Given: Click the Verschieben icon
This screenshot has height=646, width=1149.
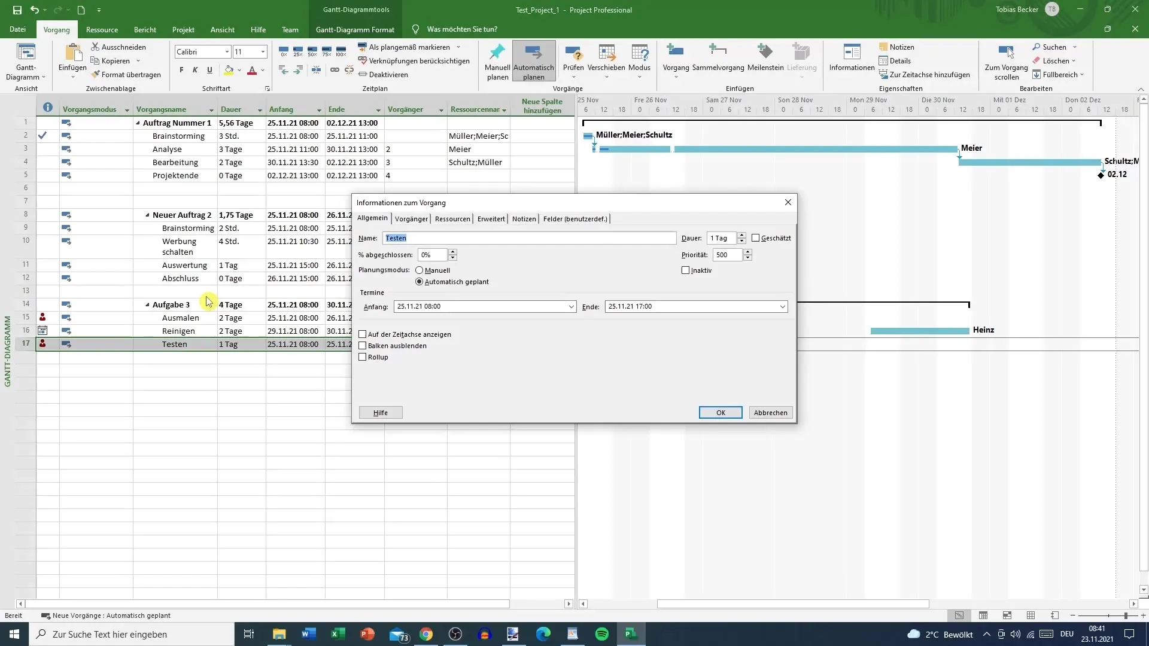Looking at the screenshot, I should coord(606,52).
